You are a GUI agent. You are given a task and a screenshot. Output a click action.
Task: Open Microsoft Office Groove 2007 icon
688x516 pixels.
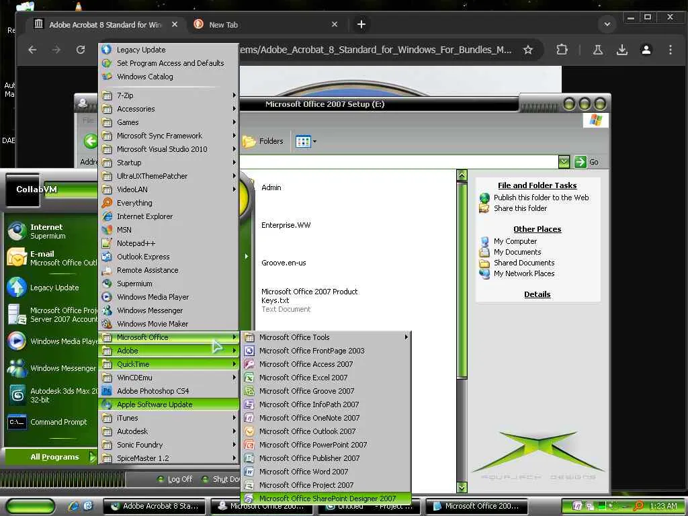coord(249,391)
